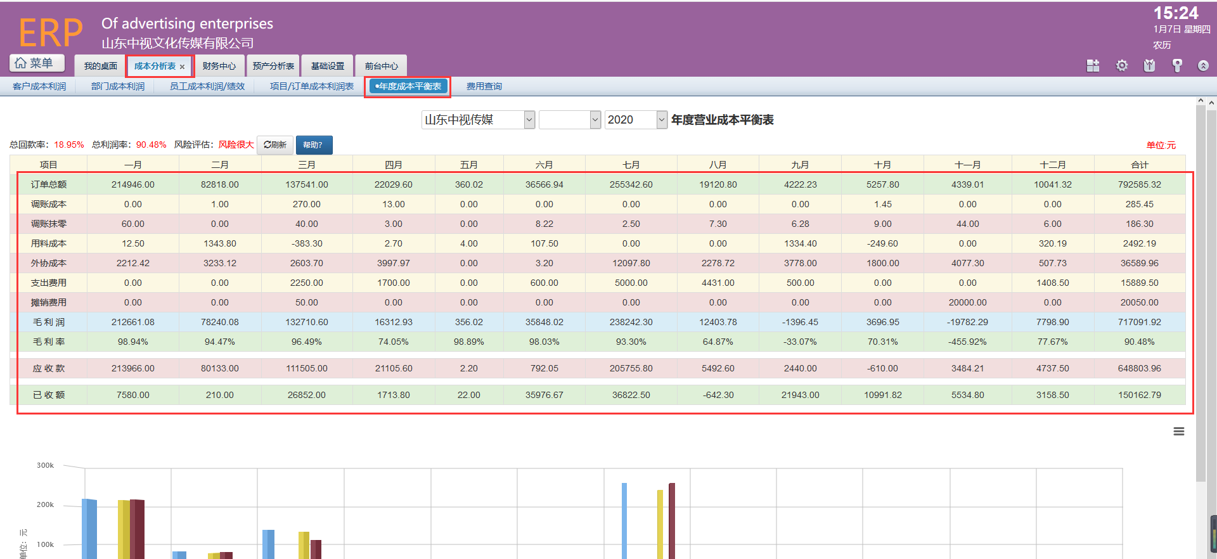
Task: Click the 风险很大 risk assessment text
Action: [236, 145]
